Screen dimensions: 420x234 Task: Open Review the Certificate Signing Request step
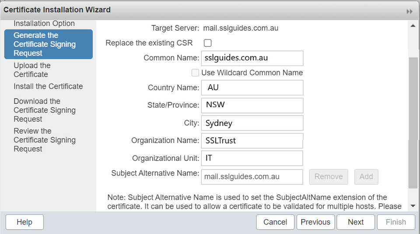click(x=44, y=140)
